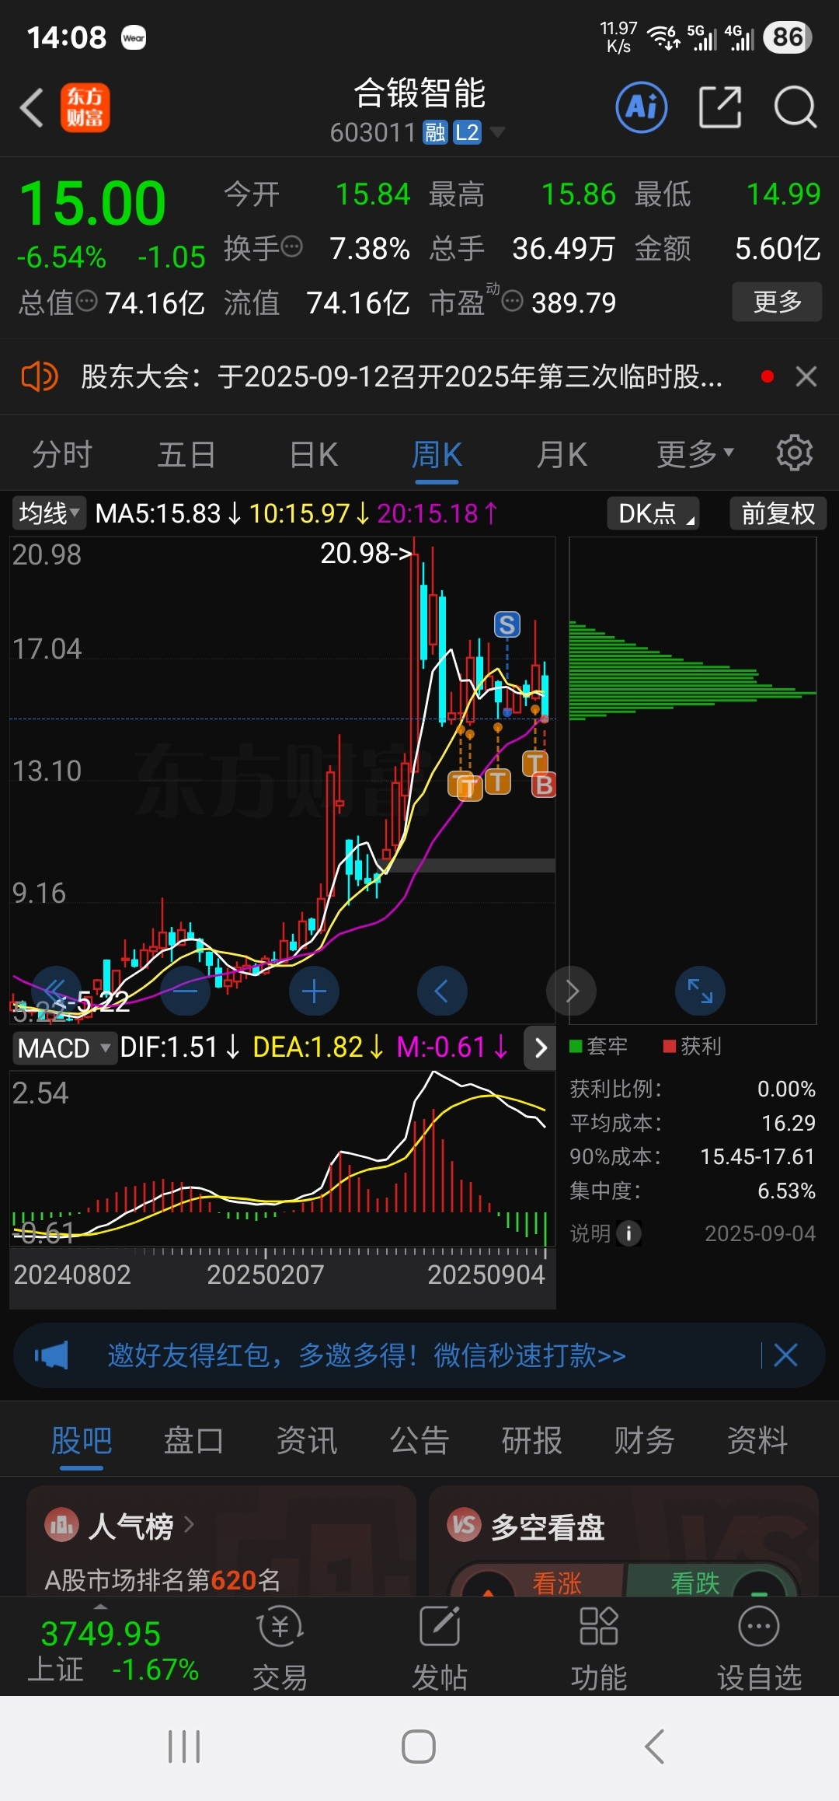Tap the minus zoom-out chart button
This screenshot has width=839, height=1801.
click(185, 991)
